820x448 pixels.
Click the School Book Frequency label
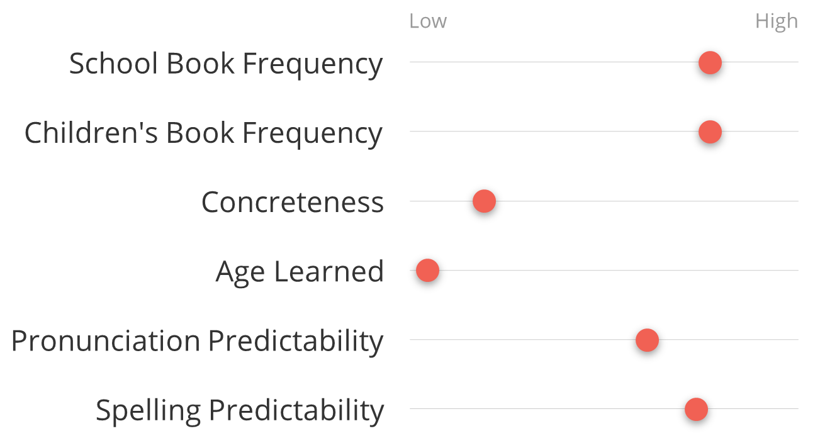point(226,64)
